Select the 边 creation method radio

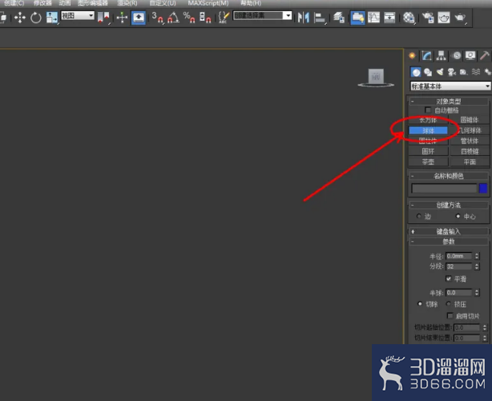tap(419, 216)
